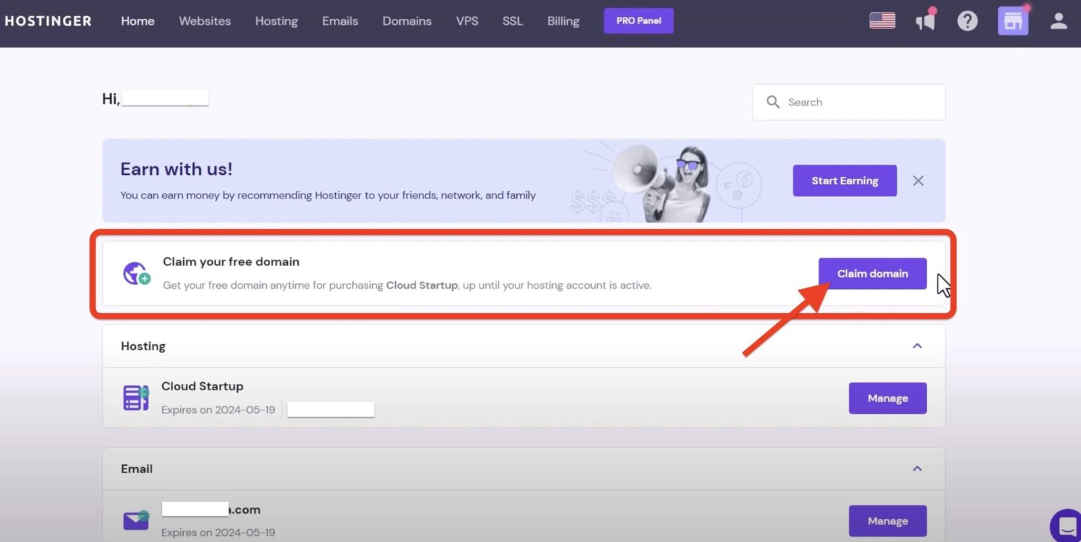Open the PRO Panel

(x=638, y=21)
